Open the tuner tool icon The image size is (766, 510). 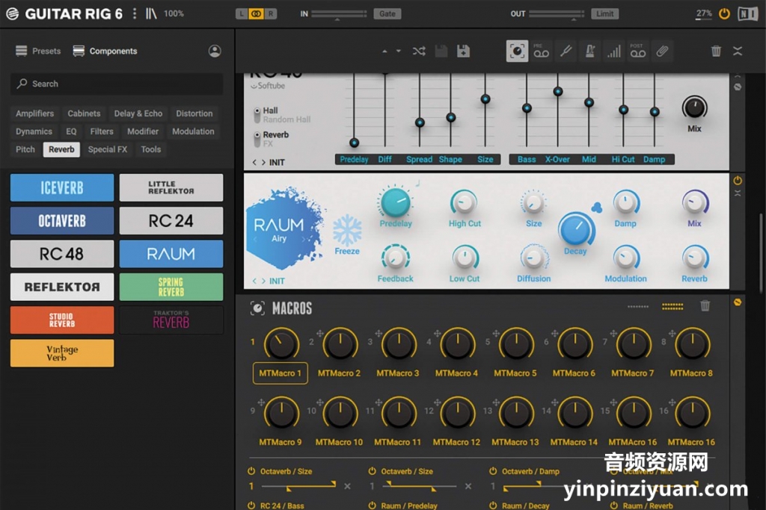[566, 51]
